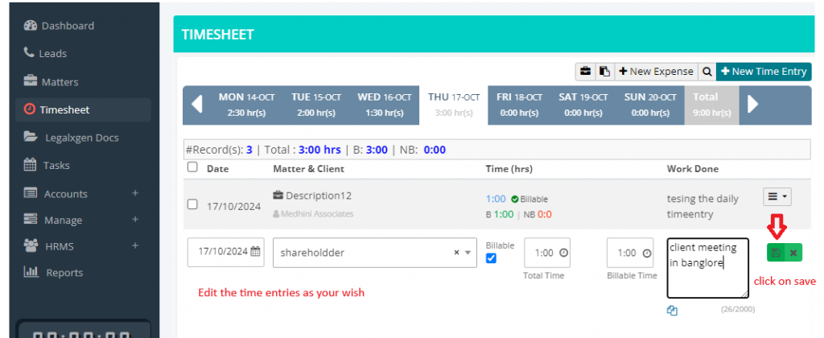Open Matters in the sidebar
The height and width of the screenshot is (338, 824).
(60, 81)
